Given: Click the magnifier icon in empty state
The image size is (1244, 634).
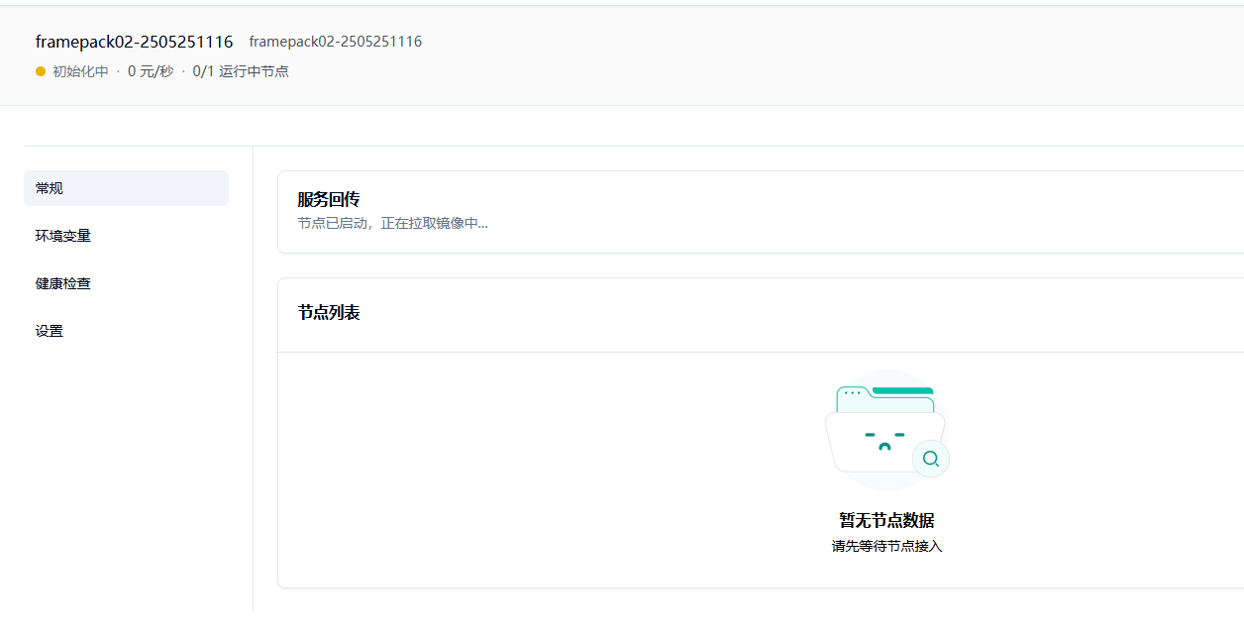Looking at the screenshot, I should (x=930, y=459).
